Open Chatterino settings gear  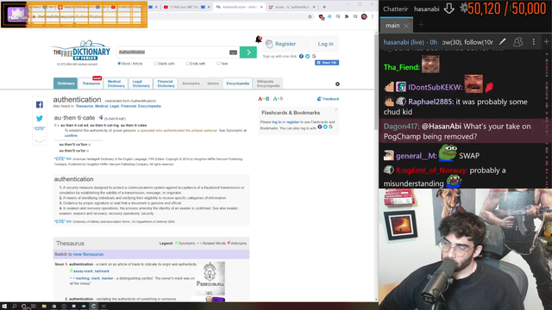point(464,8)
